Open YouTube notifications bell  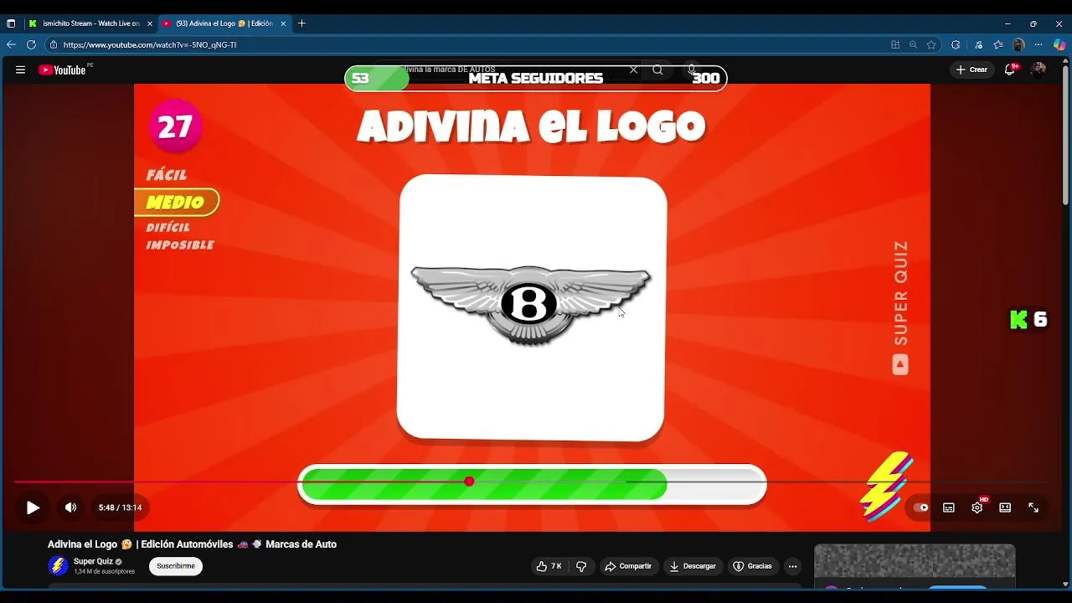[1010, 70]
